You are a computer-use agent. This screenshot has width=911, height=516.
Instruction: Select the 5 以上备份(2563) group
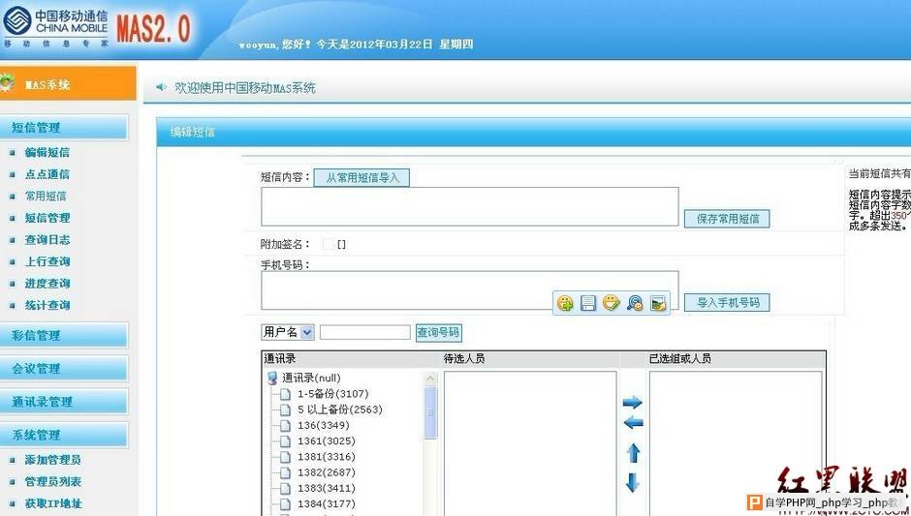point(340,410)
